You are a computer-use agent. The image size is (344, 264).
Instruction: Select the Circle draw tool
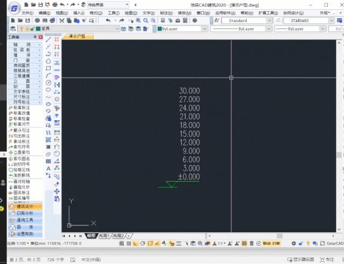[x=48, y=83]
